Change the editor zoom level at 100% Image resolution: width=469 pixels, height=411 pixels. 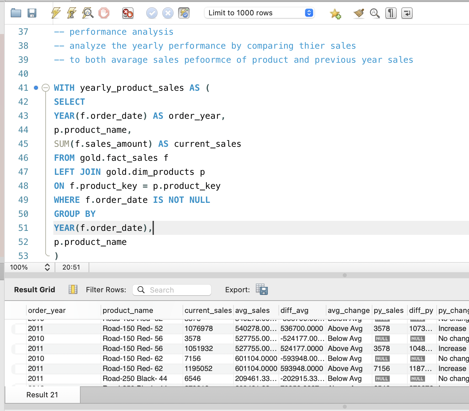tap(47, 267)
